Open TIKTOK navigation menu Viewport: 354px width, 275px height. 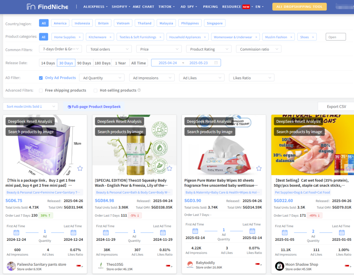(x=166, y=7)
